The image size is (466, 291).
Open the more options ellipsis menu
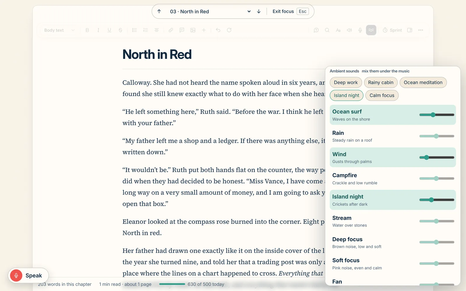point(421,30)
